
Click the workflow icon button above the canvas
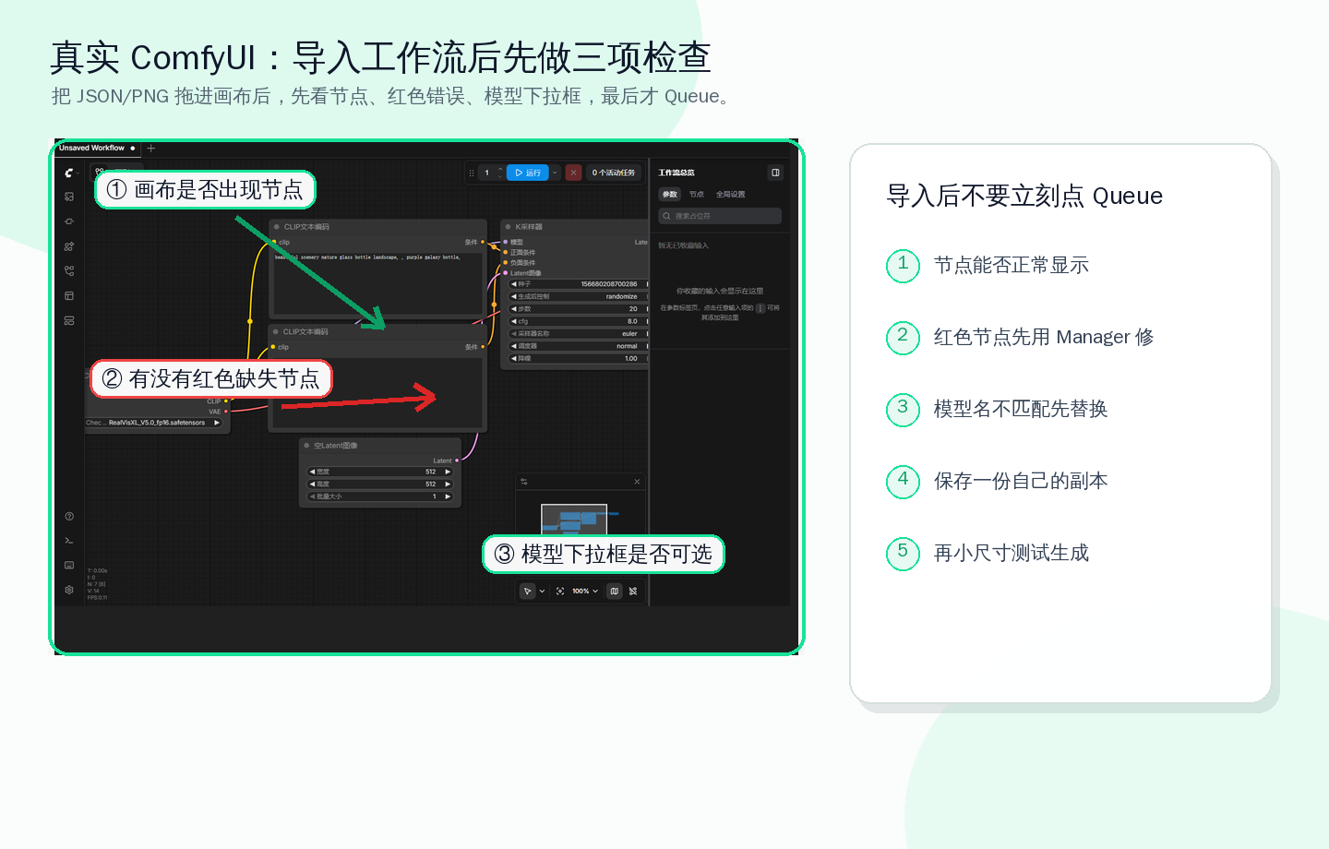tap(100, 172)
